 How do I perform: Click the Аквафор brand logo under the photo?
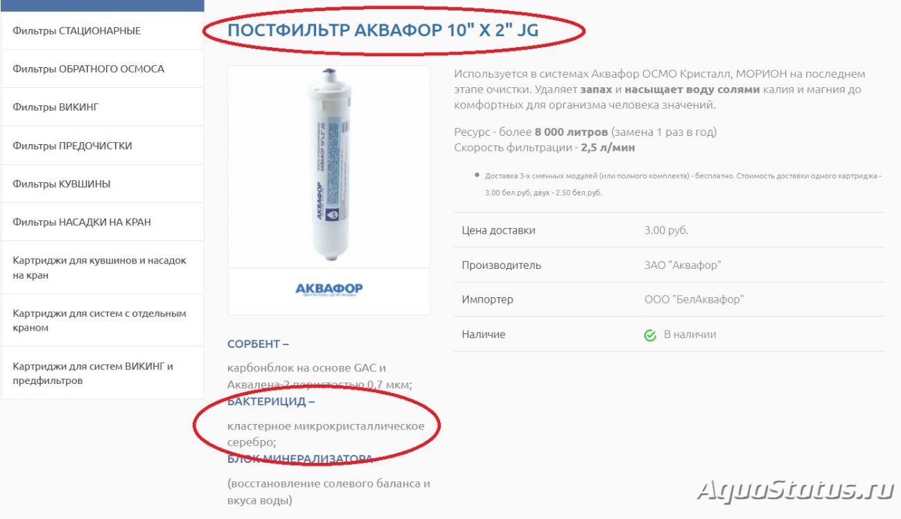point(329,290)
